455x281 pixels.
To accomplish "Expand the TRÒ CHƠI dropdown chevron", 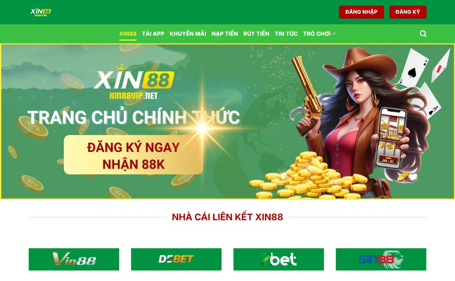I will pos(334,34).
